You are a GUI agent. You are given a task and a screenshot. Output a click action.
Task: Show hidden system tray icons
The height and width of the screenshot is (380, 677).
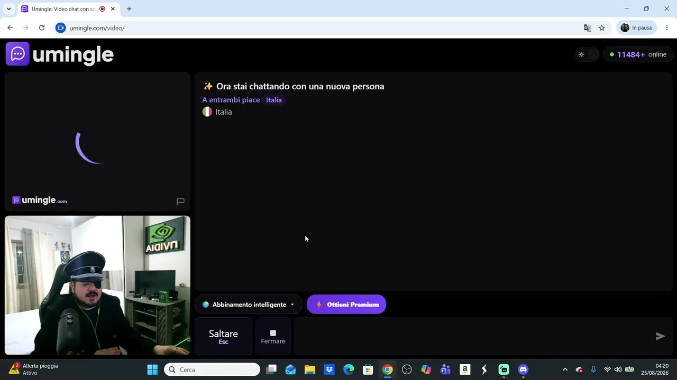(565, 369)
